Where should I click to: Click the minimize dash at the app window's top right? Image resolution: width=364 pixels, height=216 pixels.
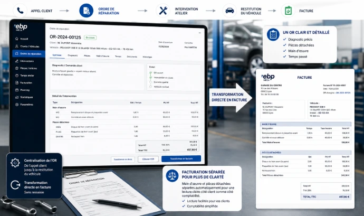(x=199, y=33)
